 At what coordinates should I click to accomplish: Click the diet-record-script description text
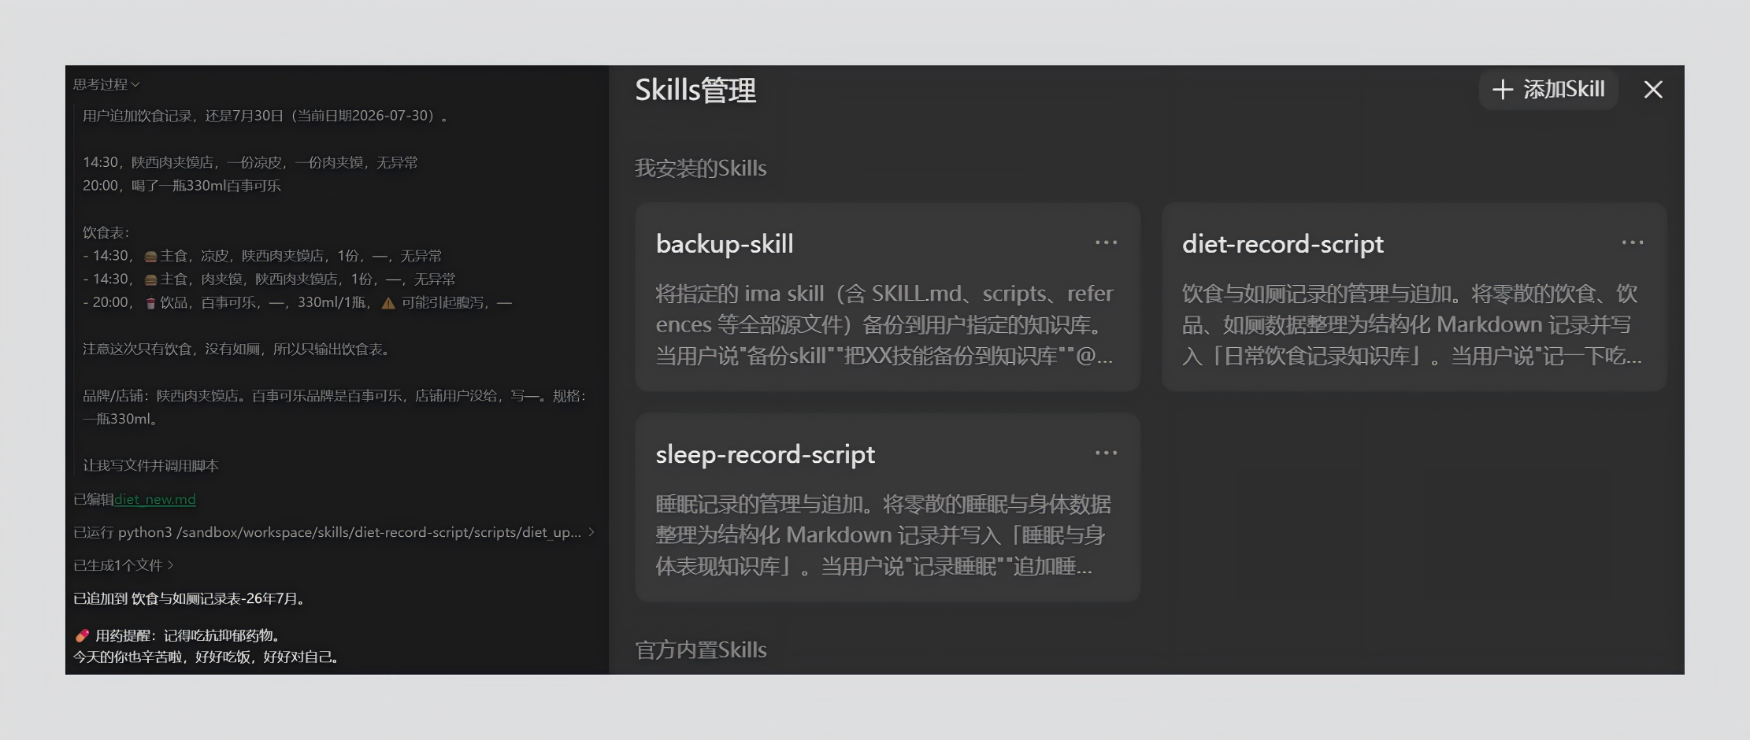(x=1411, y=324)
